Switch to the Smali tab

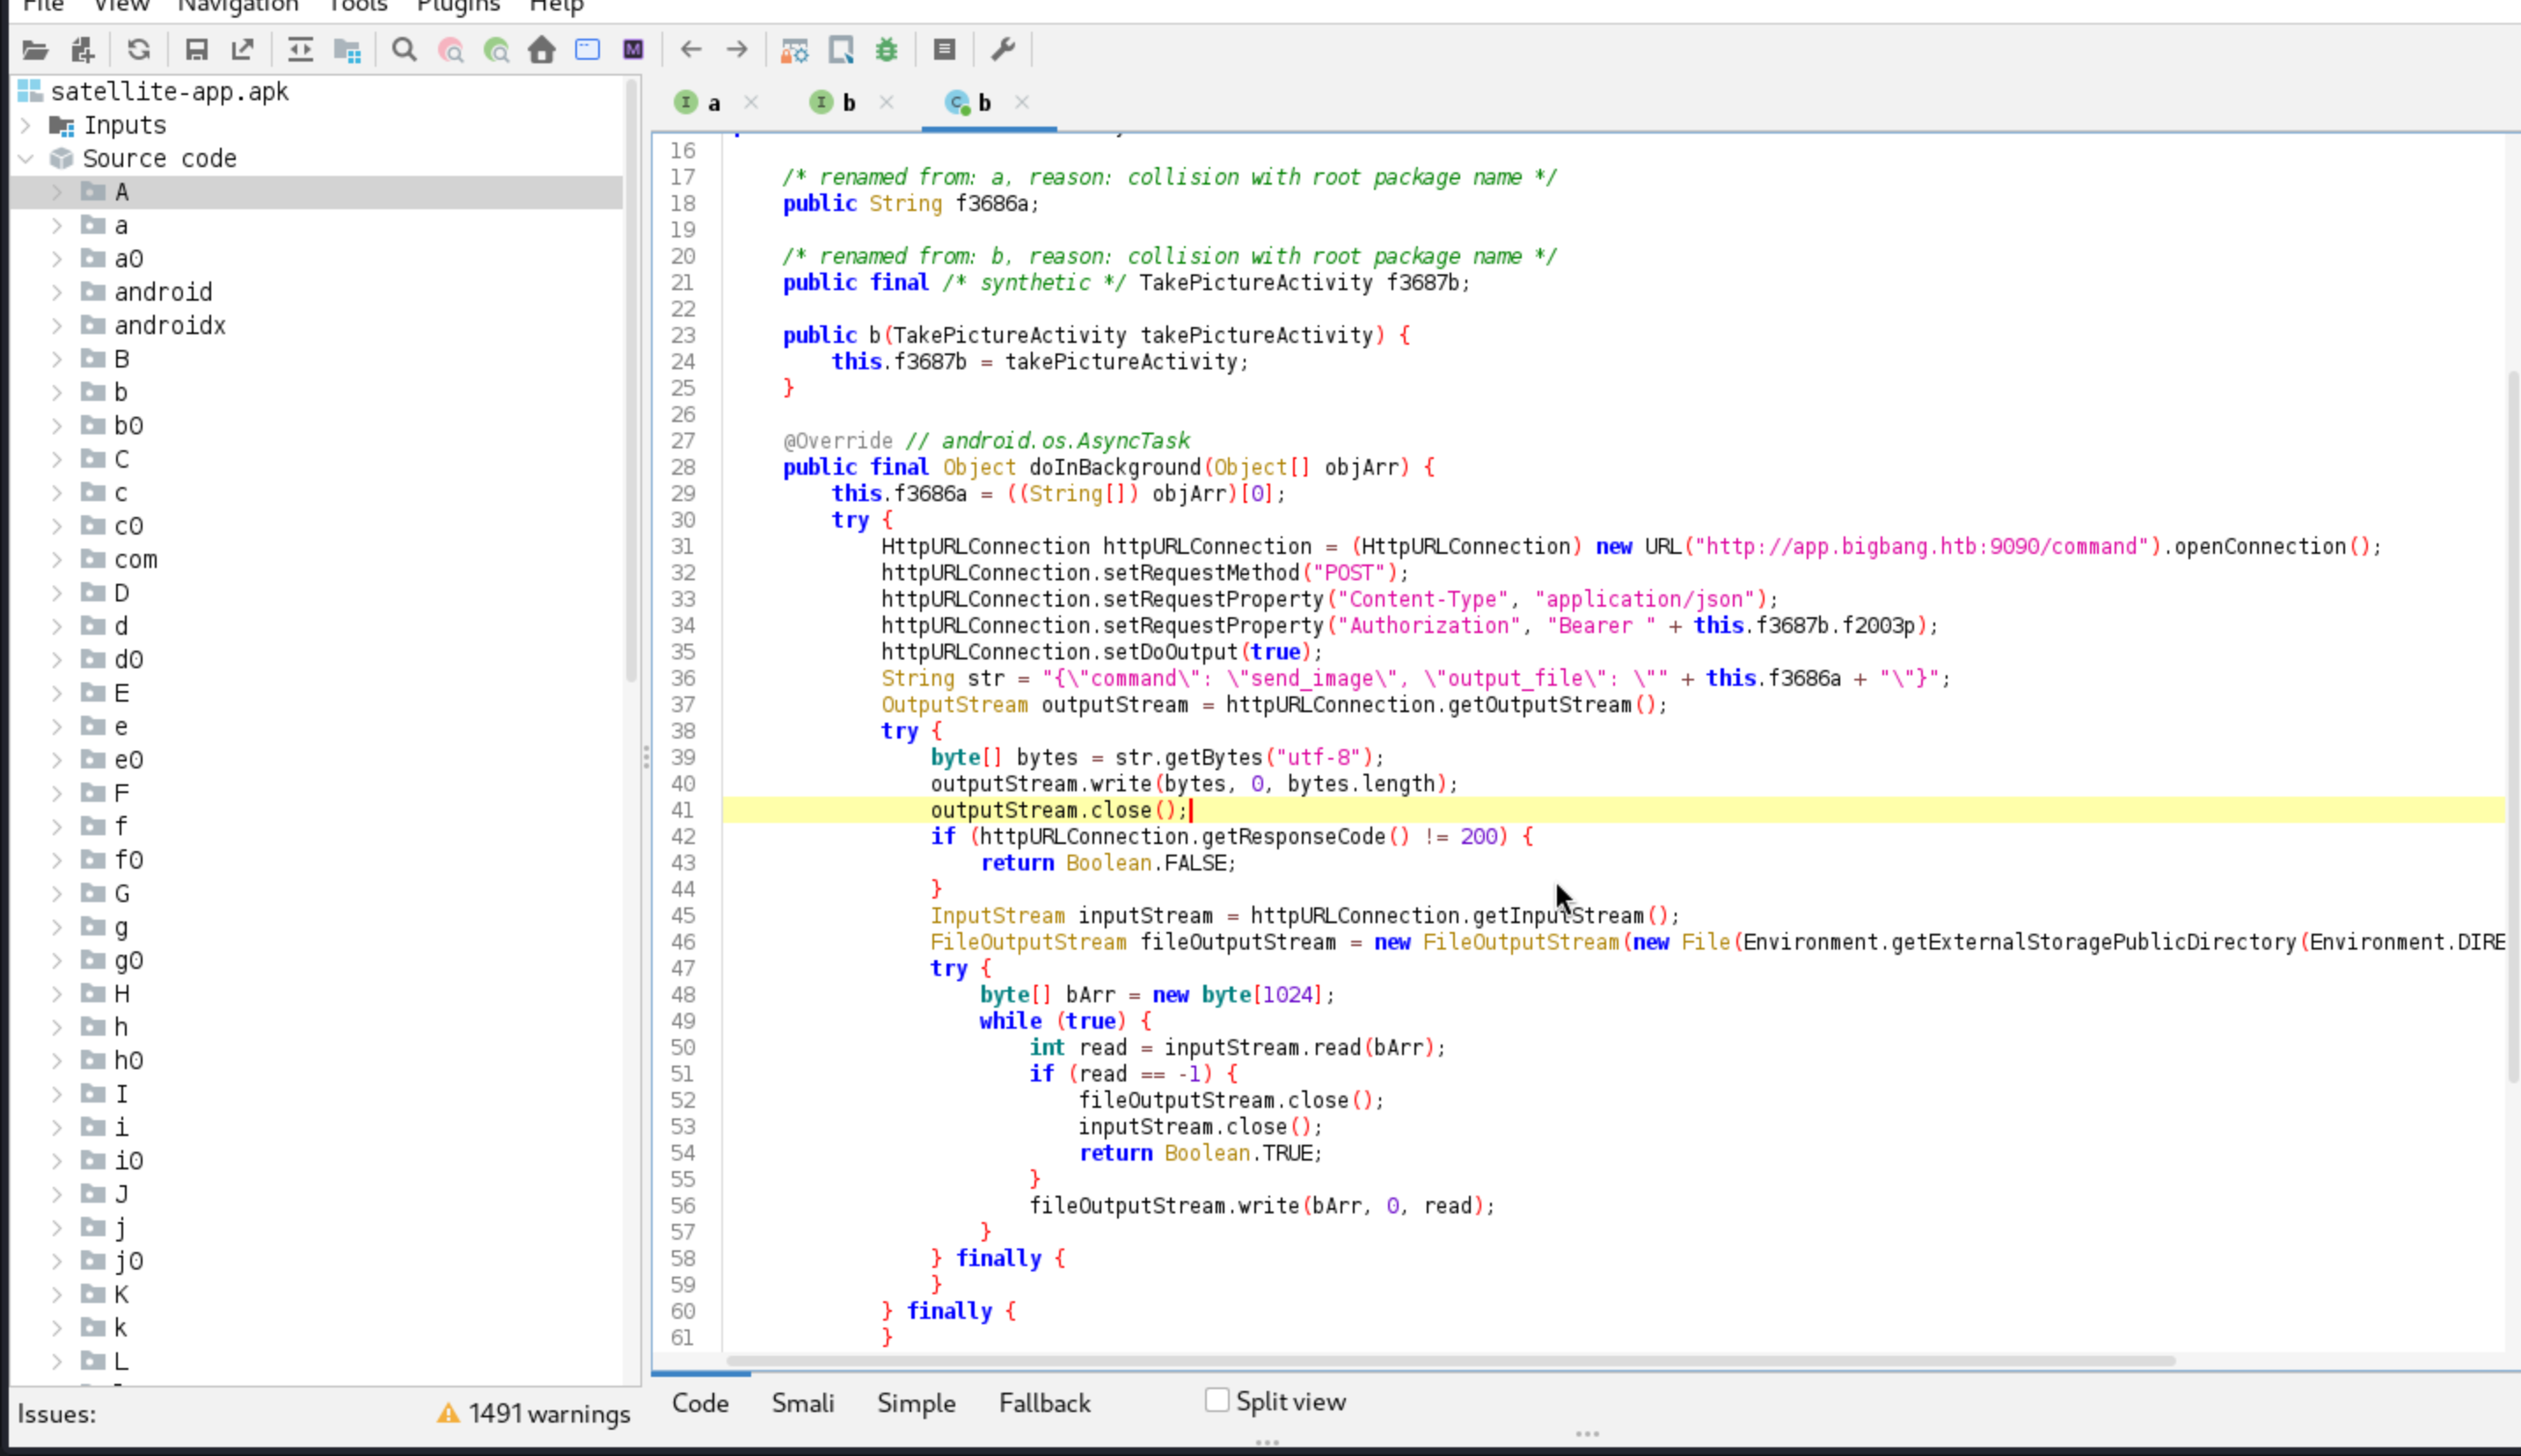point(802,1403)
